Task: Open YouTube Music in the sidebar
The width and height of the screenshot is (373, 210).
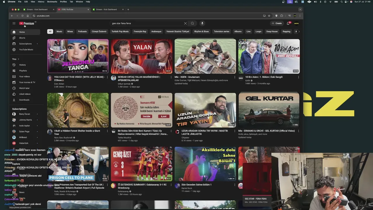Action: tap(25, 50)
